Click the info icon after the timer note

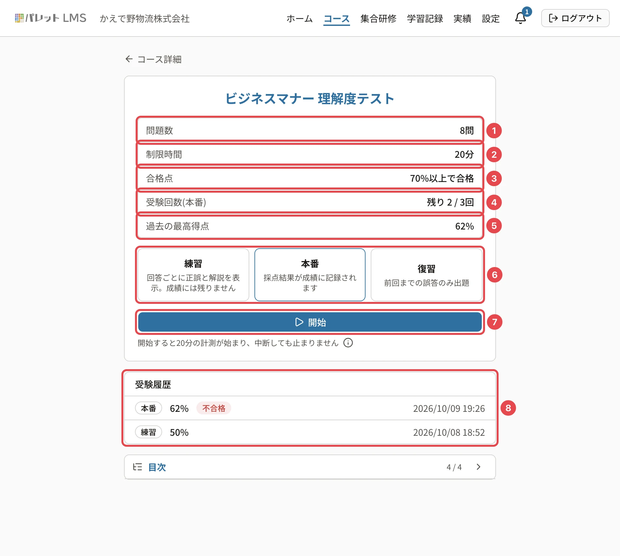point(348,343)
